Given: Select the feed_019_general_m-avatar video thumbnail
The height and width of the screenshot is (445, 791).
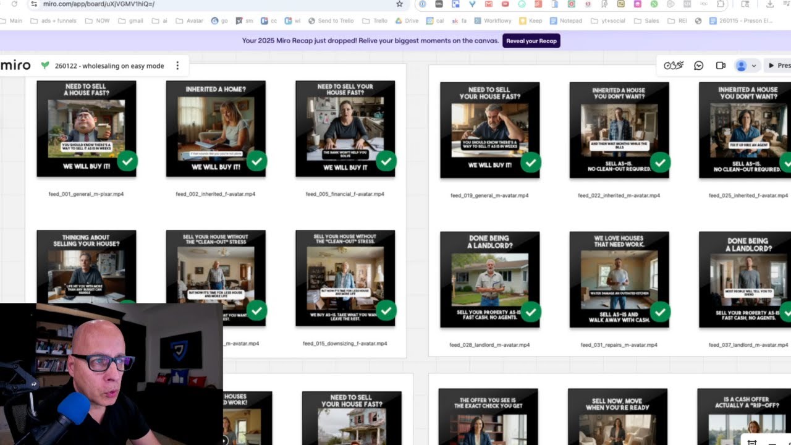Looking at the screenshot, I should click(489, 130).
